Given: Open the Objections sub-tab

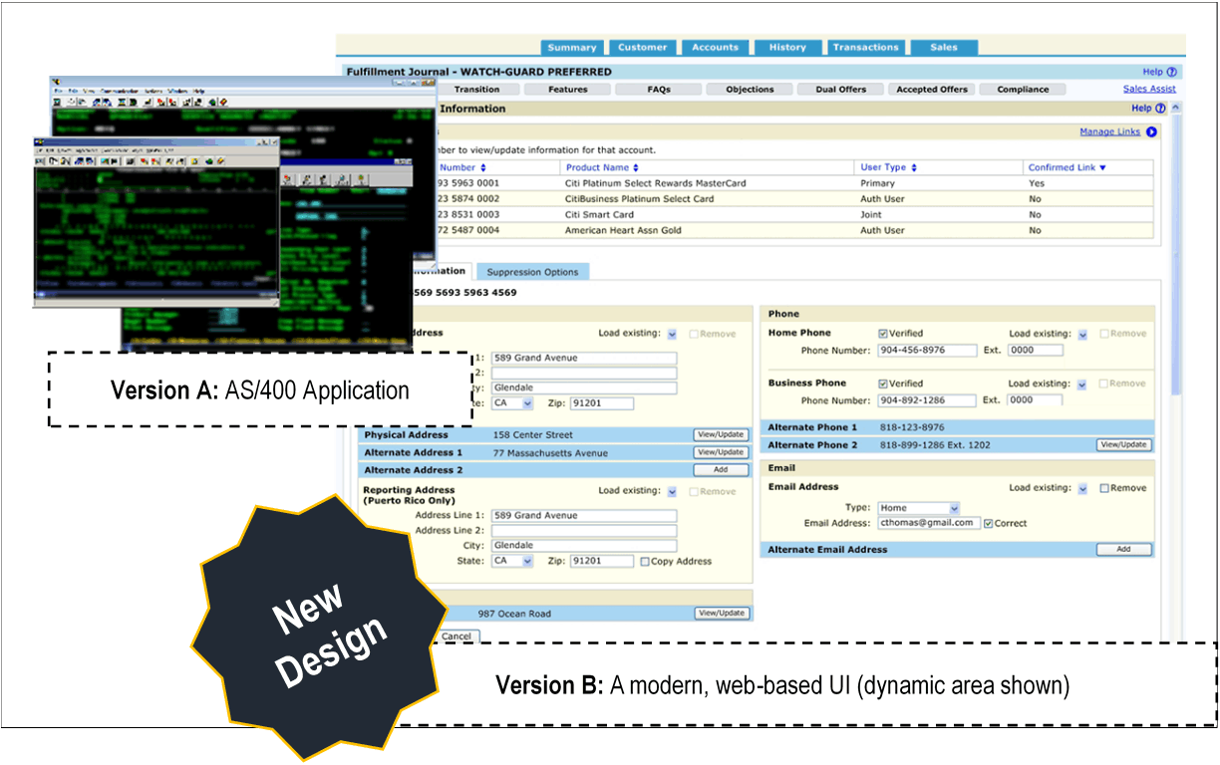Looking at the screenshot, I should [751, 90].
